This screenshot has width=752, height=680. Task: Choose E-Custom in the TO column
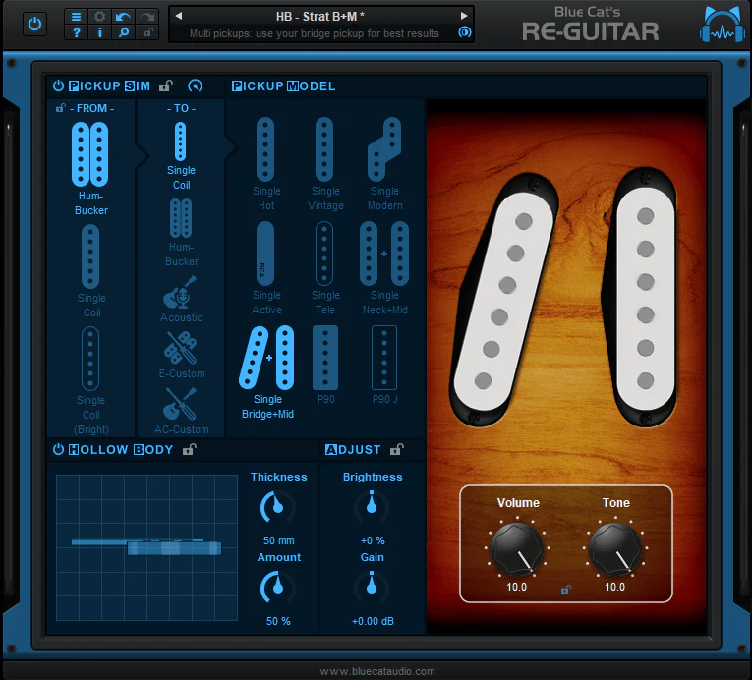(x=181, y=355)
